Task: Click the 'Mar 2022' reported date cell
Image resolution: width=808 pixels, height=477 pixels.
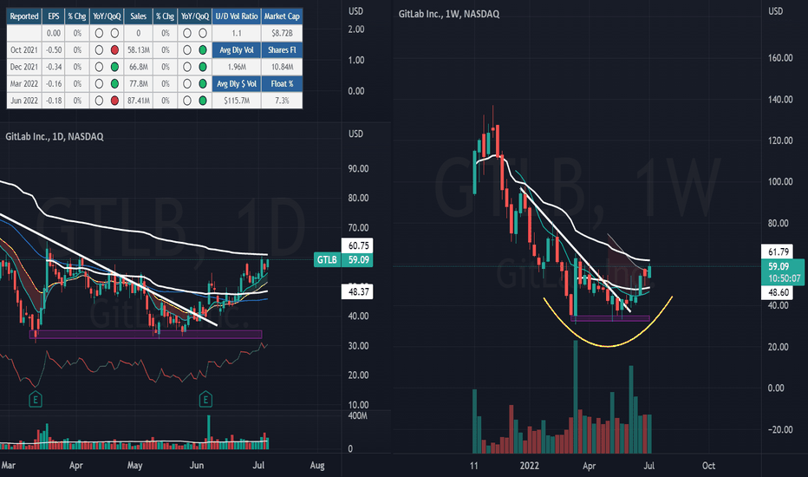Action: pyautogui.click(x=24, y=83)
